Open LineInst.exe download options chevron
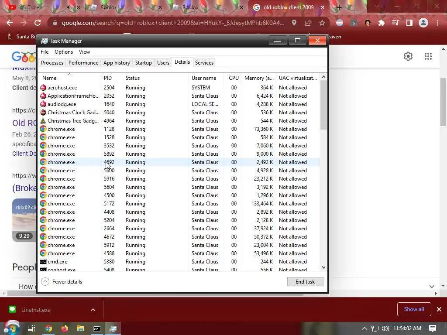 (x=93, y=310)
